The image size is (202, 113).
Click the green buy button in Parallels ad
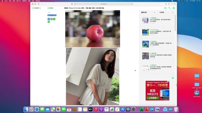point(153,98)
